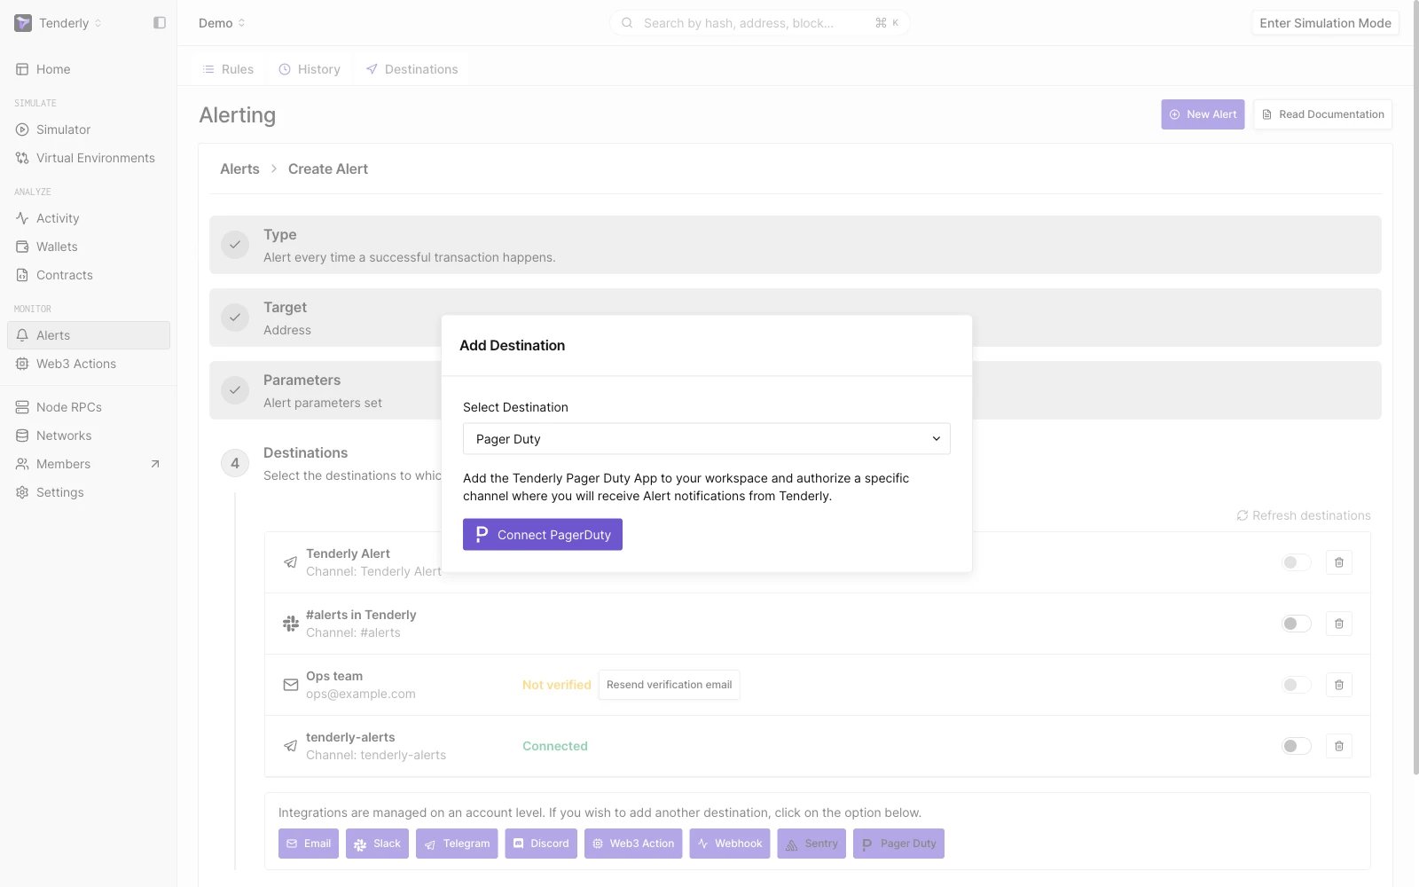Toggle the #alerts in Tenderly switch
Screen dimensions: 1419x887
(x=1297, y=624)
